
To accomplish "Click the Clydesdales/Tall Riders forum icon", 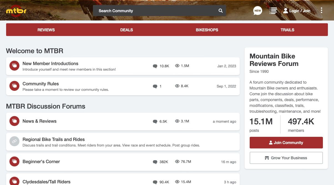I will point(14,182).
